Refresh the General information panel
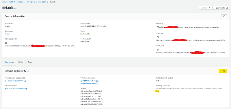The height and width of the screenshot is (109, 231). pos(224,16)
